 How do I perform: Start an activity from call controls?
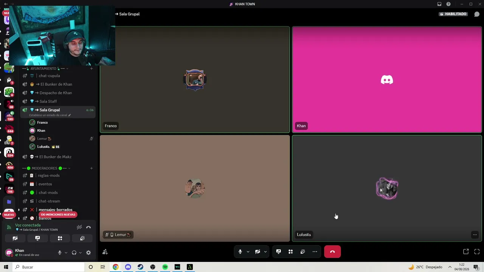(x=291, y=252)
